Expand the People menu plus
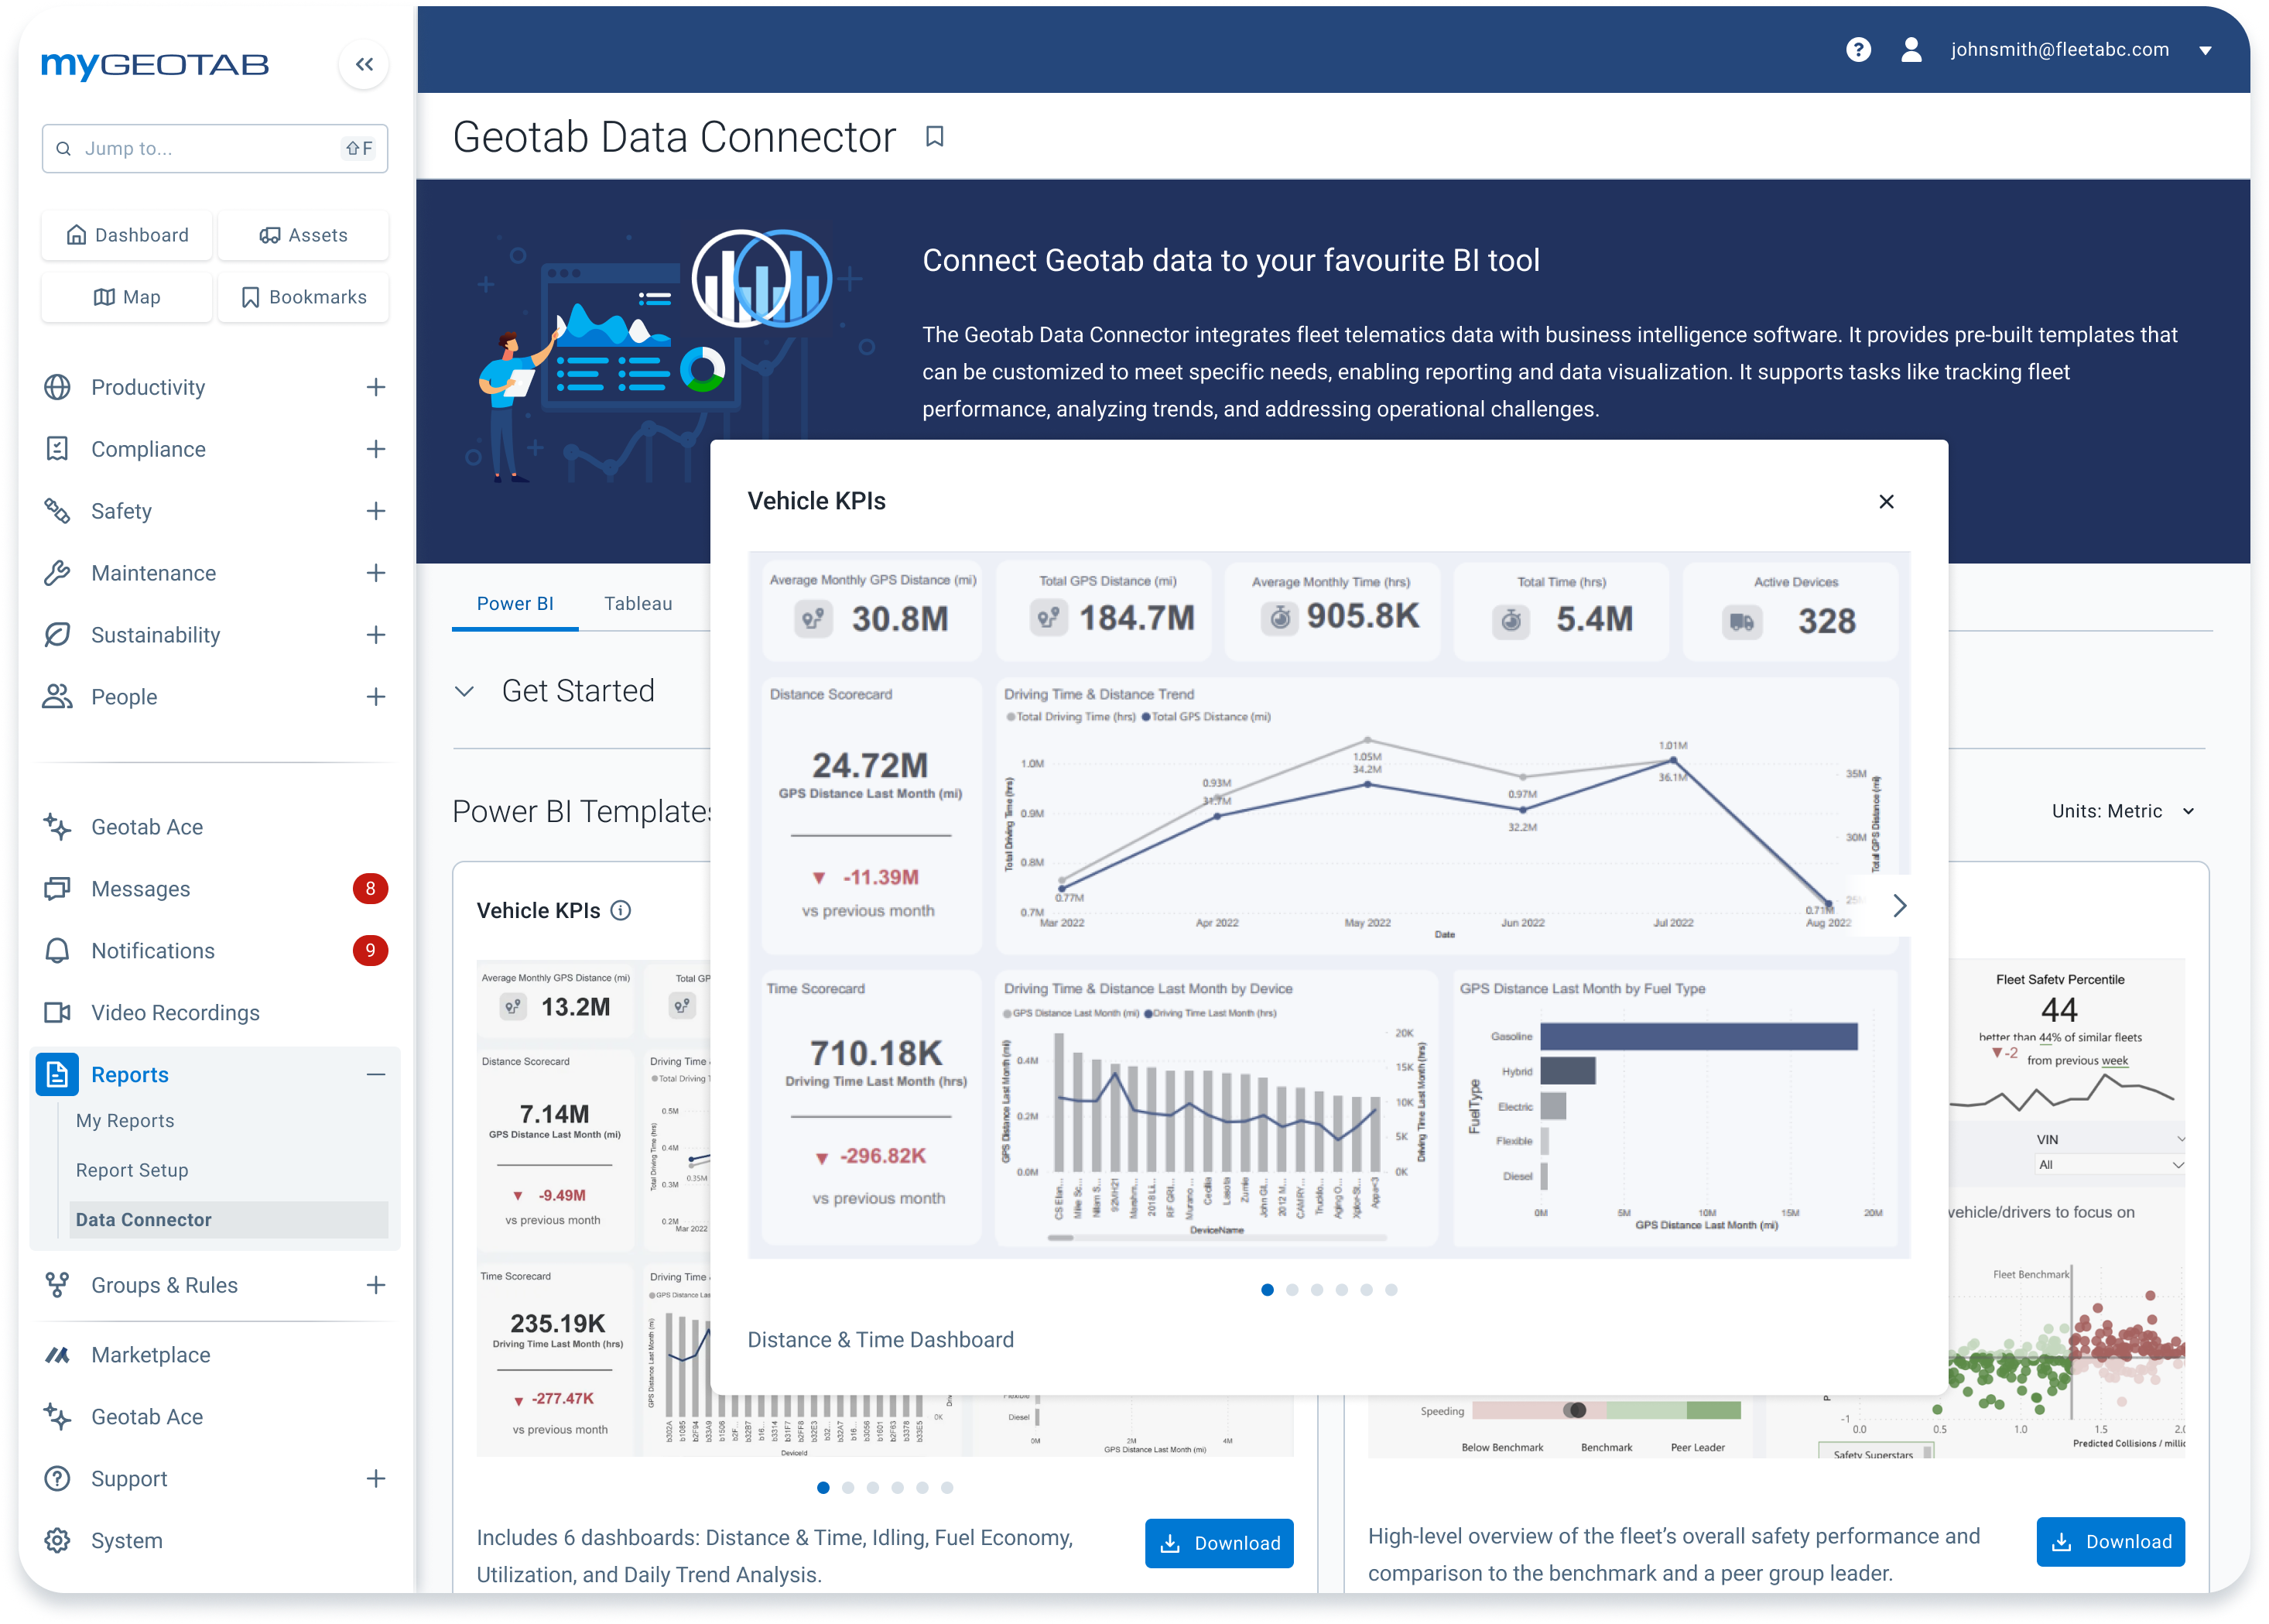Viewport: 2269px width, 1624px height. pyautogui.click(x=376, y=697)
